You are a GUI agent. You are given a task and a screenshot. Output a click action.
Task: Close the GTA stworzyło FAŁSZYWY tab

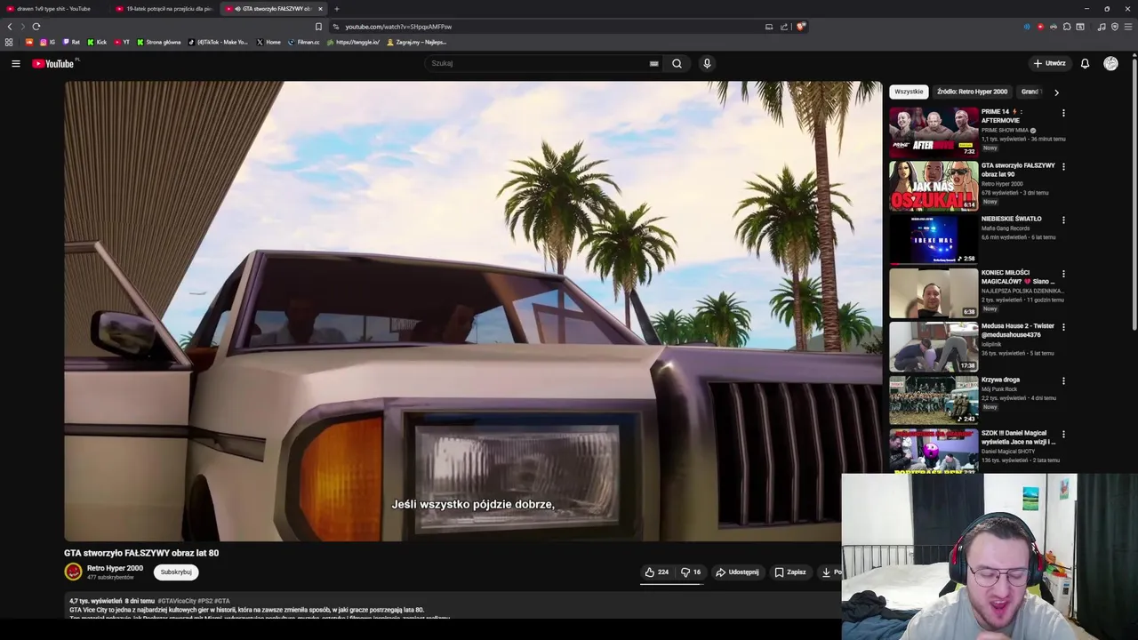[320, 9]
